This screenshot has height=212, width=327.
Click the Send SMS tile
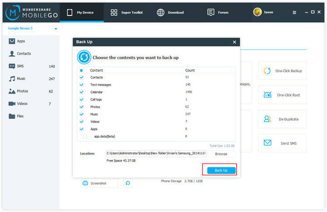[x=282, y=143]
